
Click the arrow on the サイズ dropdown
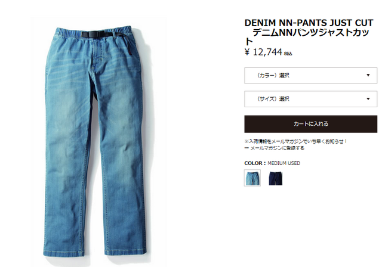point(368,99)
